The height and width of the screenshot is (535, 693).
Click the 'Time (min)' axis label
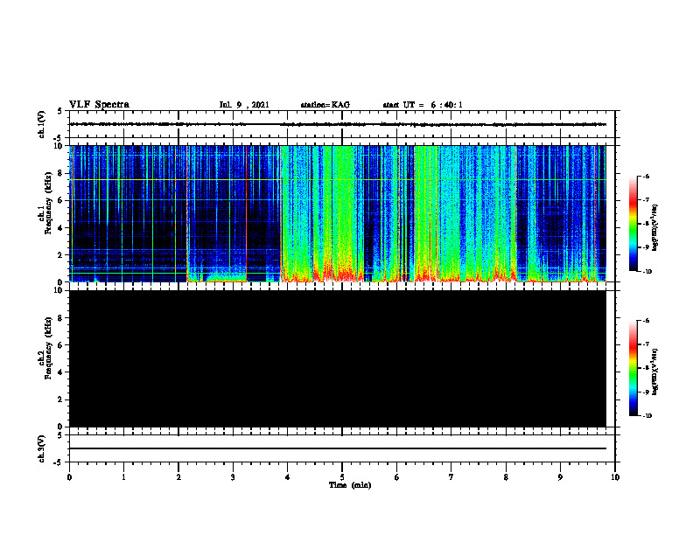click(x=350, y=485)
